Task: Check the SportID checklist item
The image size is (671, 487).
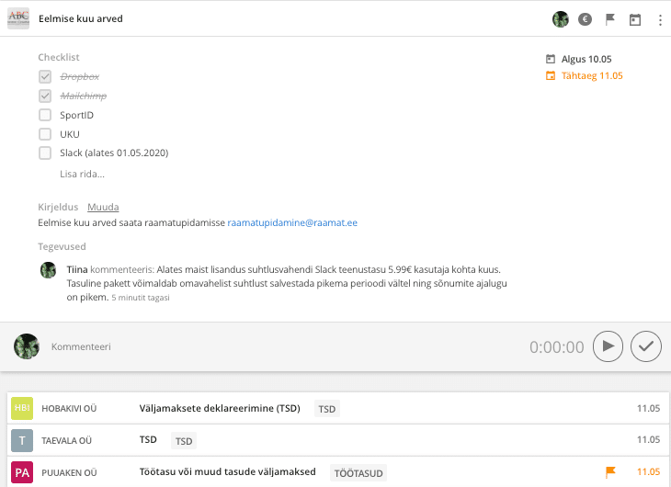Action: (x=45, y=115)
